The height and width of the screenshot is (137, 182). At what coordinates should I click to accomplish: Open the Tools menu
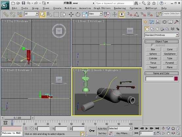pos(25,8)
